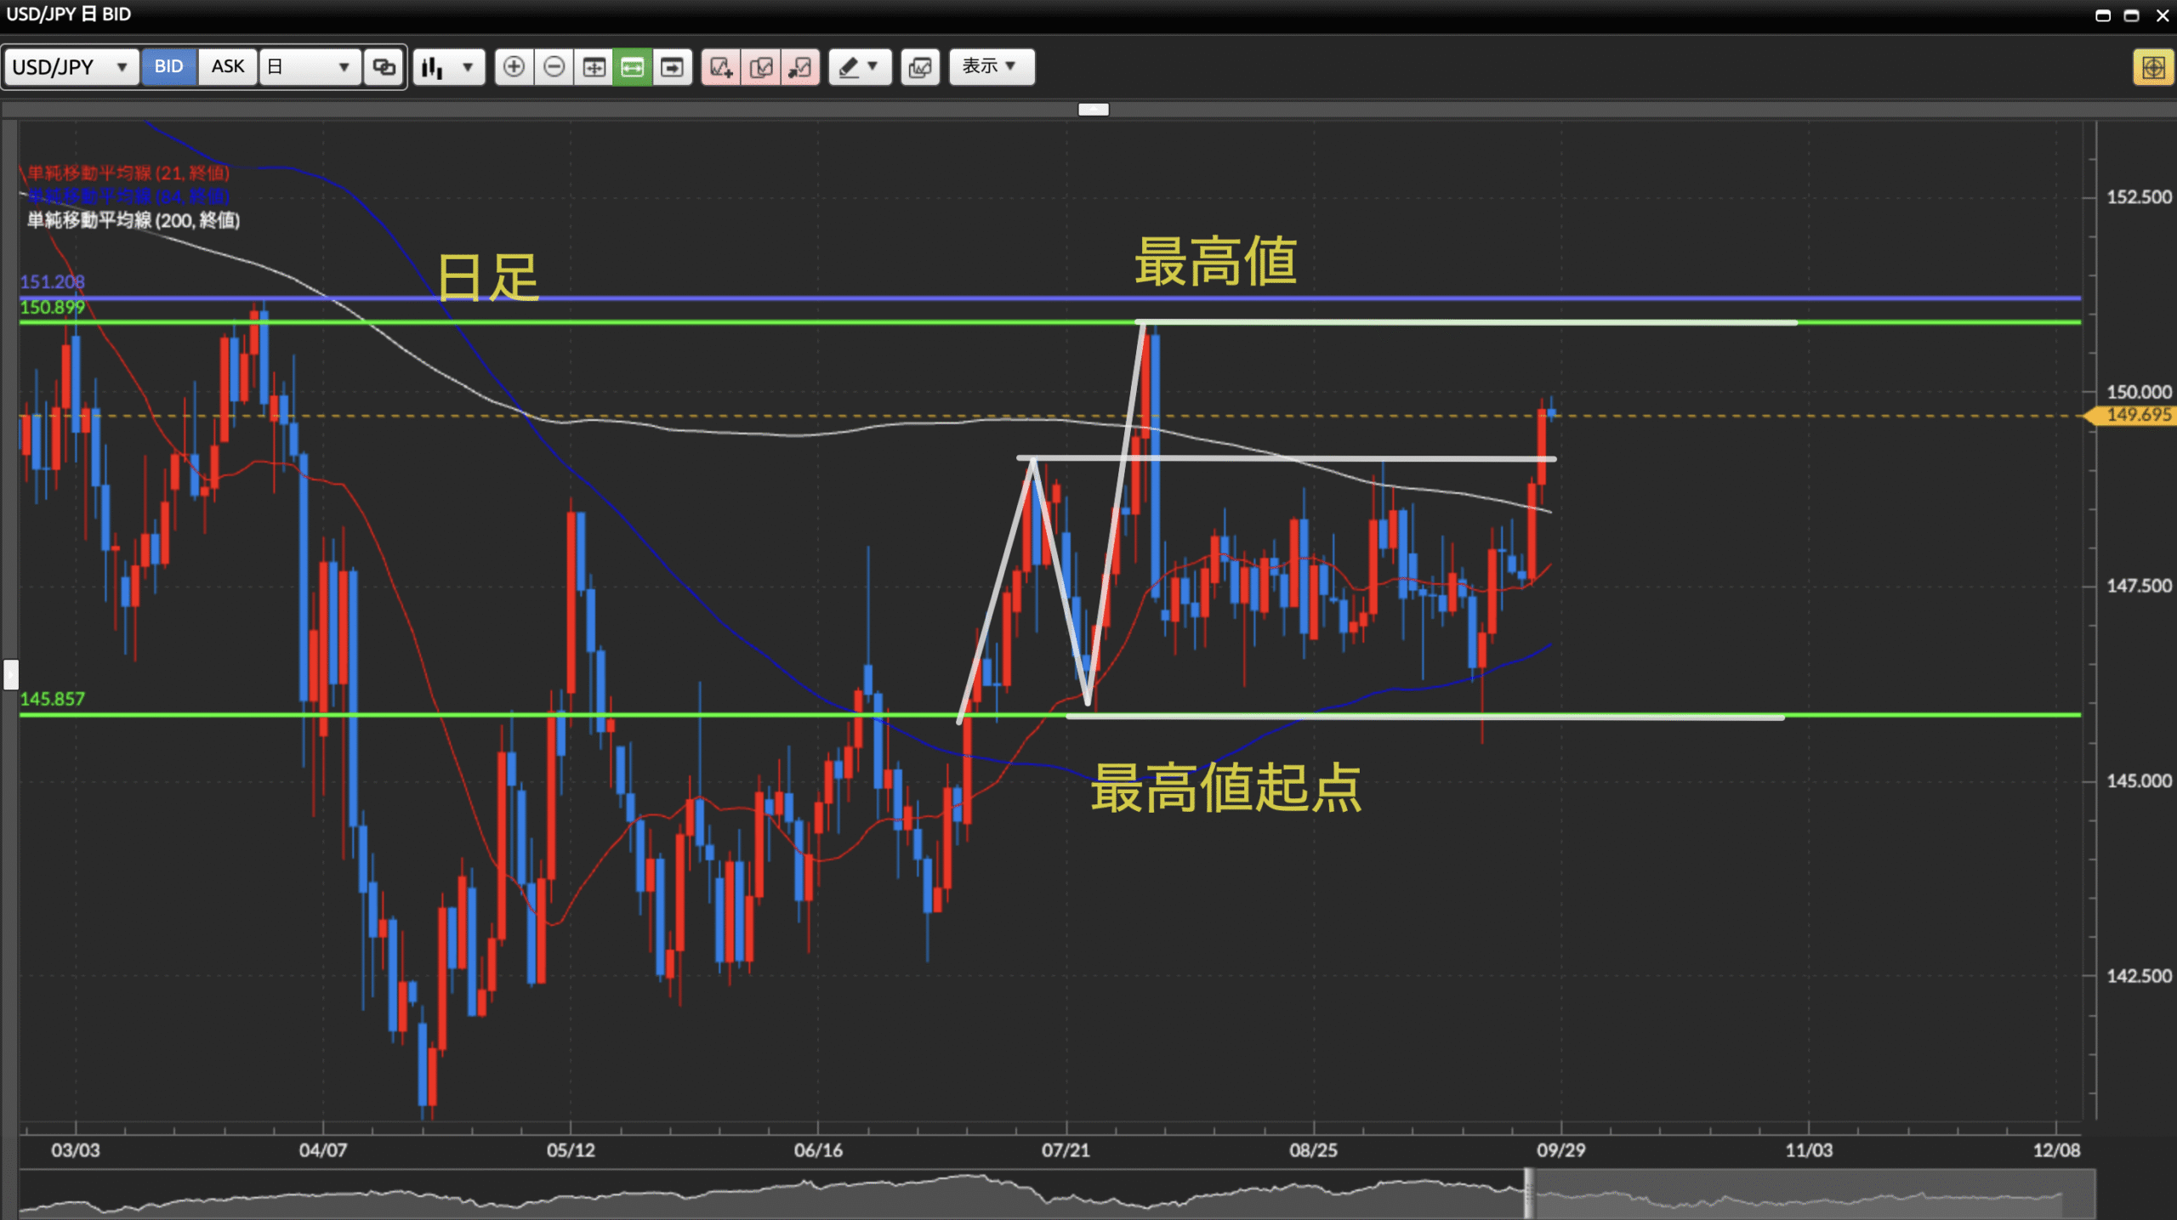Click the fit chart to window icon

(594, 67)
